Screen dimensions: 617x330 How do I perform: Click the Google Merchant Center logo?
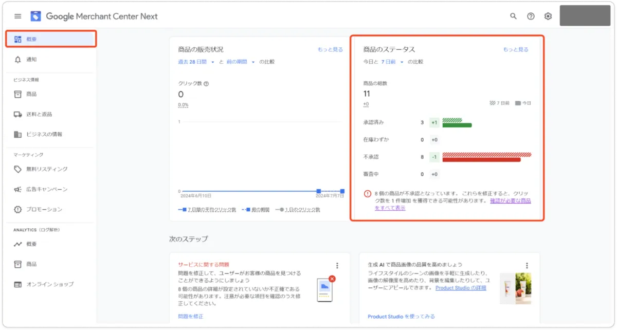[35, 16]
